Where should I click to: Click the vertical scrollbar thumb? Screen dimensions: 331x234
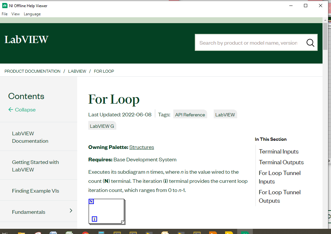325,36
